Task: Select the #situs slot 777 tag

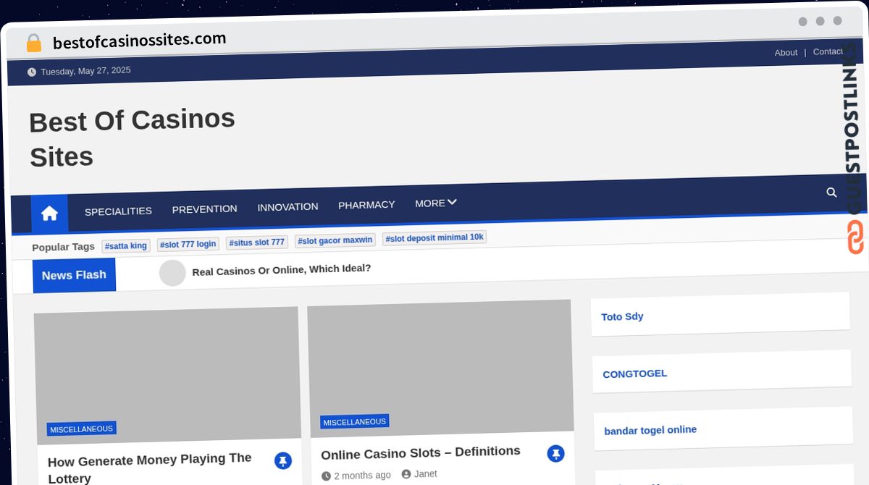Action: [257, 242]
